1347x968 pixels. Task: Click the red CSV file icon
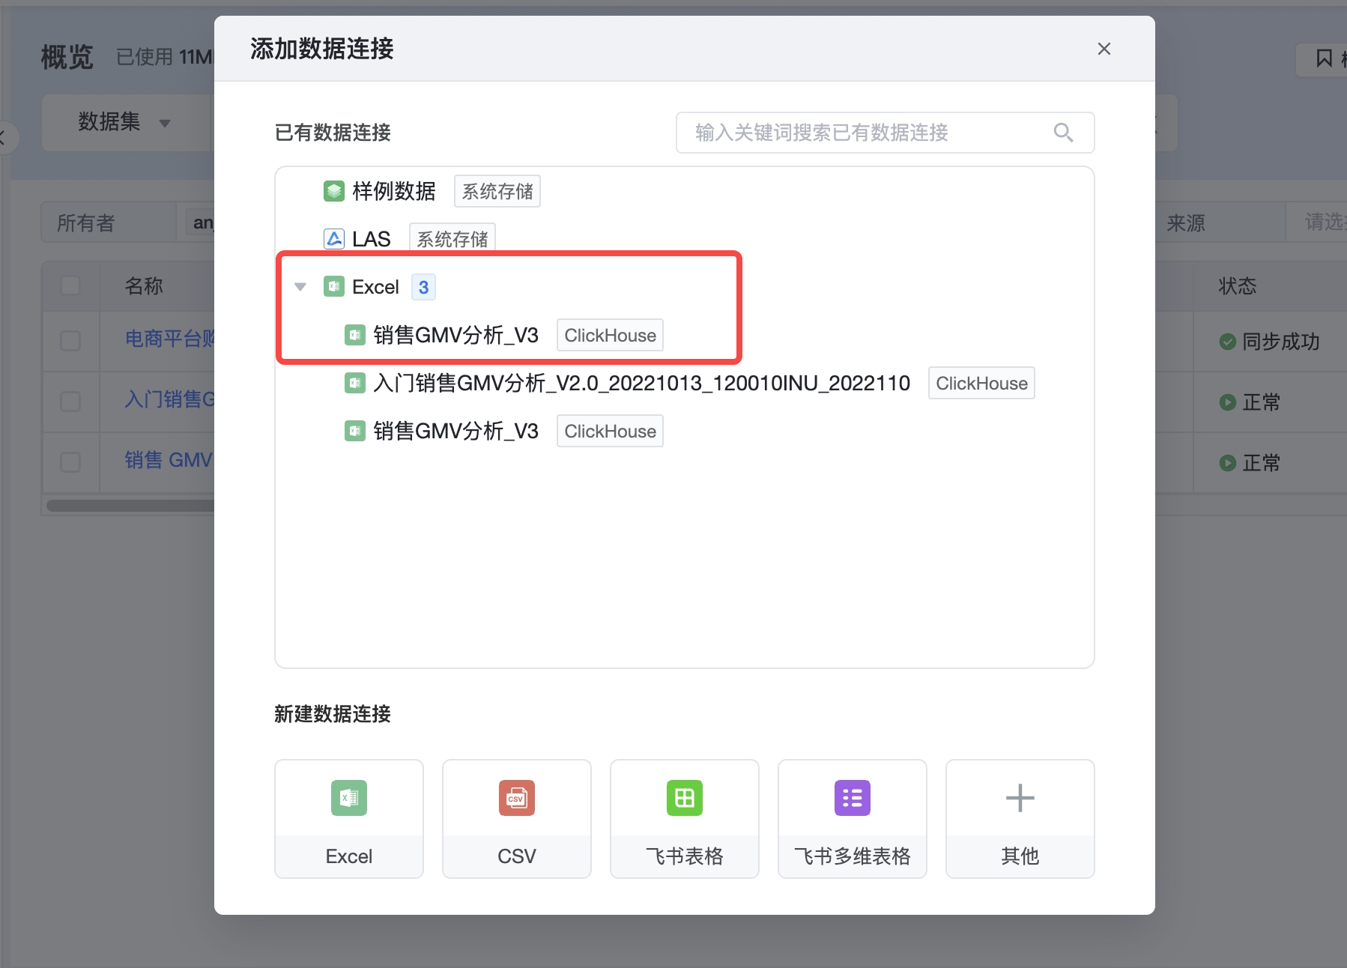click(517, 798)
